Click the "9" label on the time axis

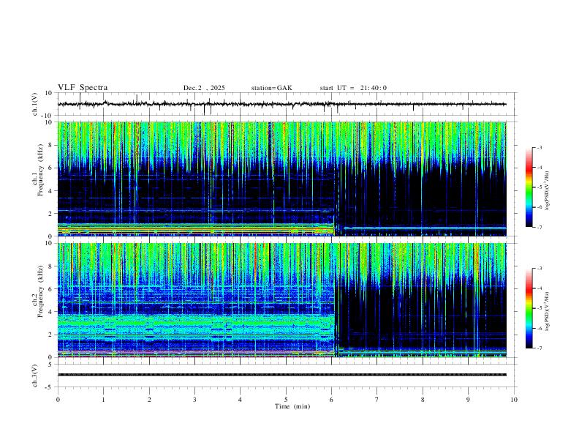pyautogui.click(x=468, y=400)
